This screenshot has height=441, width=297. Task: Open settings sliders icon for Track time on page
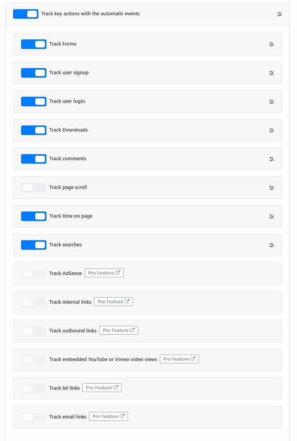(271, 216)
